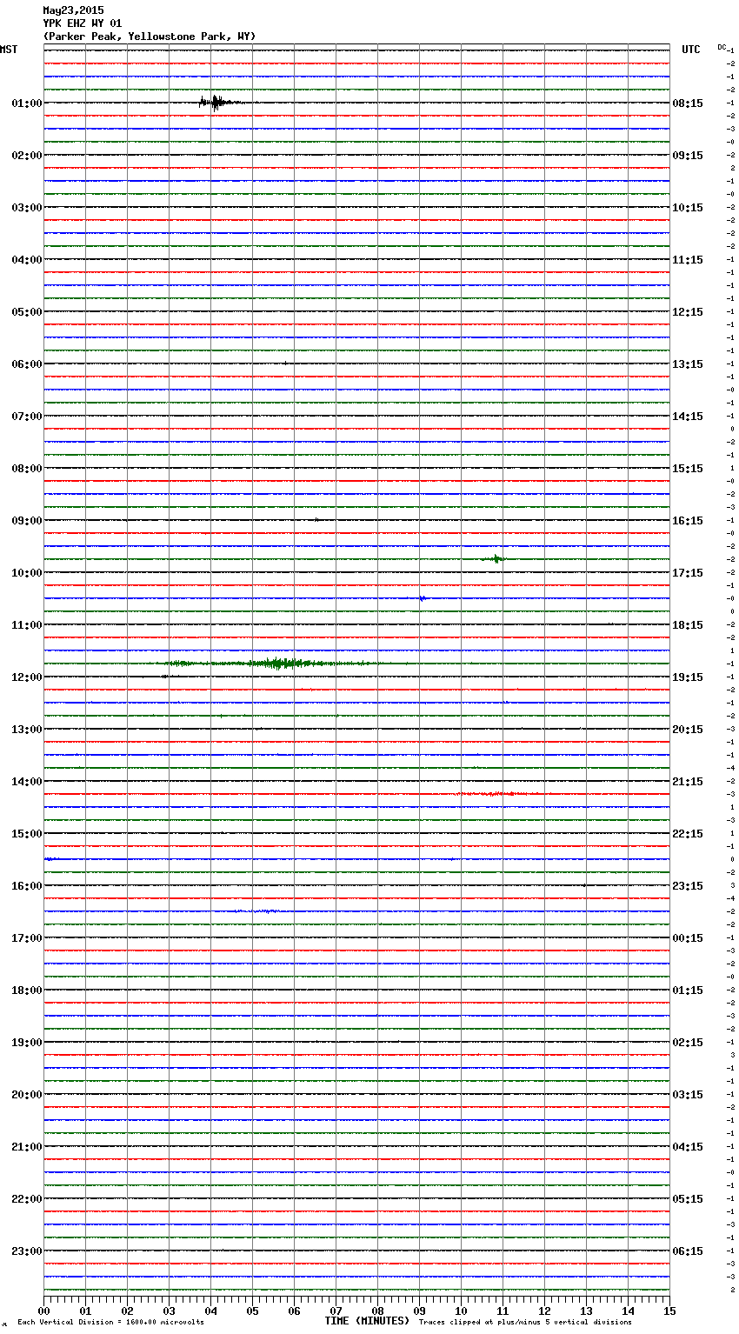Image resolution: width=739 pixels, height=1334 pixels.
Task: Click the 00:15 UTC row label
Action: coord(688,938)
